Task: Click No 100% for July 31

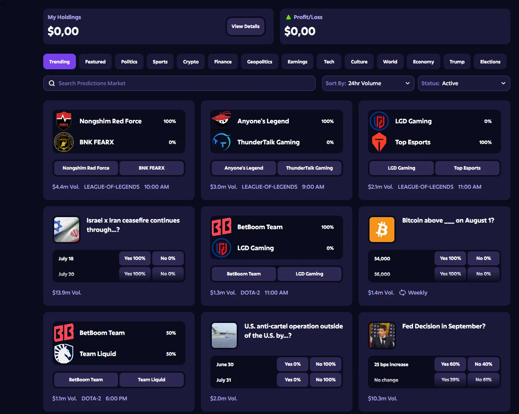Action: click(x=326, y=380)
